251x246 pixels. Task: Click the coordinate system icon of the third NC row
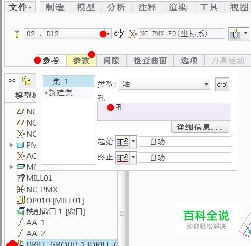click(21, 134)
